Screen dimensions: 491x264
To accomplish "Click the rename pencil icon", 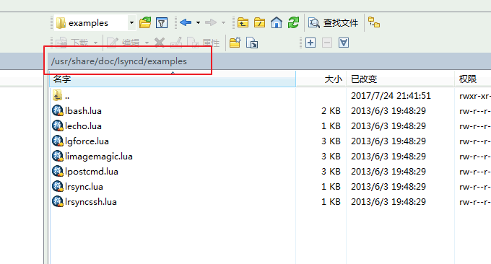I will tap(176, 43).
